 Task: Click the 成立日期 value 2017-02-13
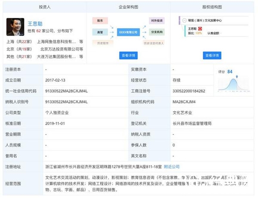(55, 80)
